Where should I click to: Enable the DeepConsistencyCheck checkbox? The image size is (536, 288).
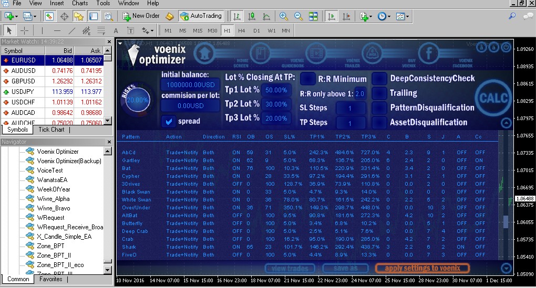379,79
